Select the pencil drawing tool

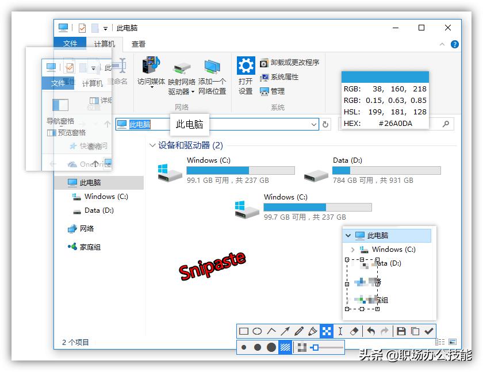click(299, 331)
